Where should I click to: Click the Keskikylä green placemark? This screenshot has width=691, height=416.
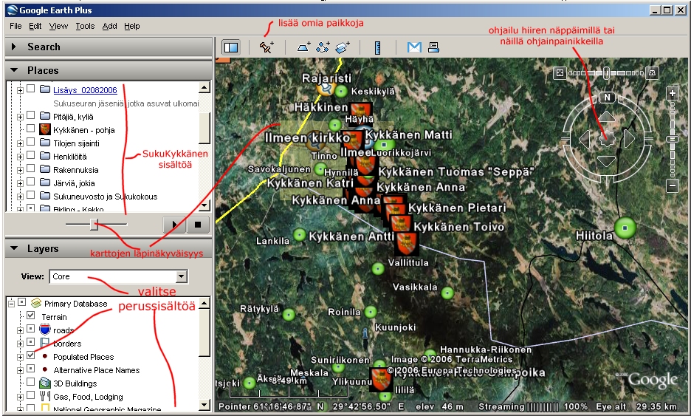tap(341, 92)
